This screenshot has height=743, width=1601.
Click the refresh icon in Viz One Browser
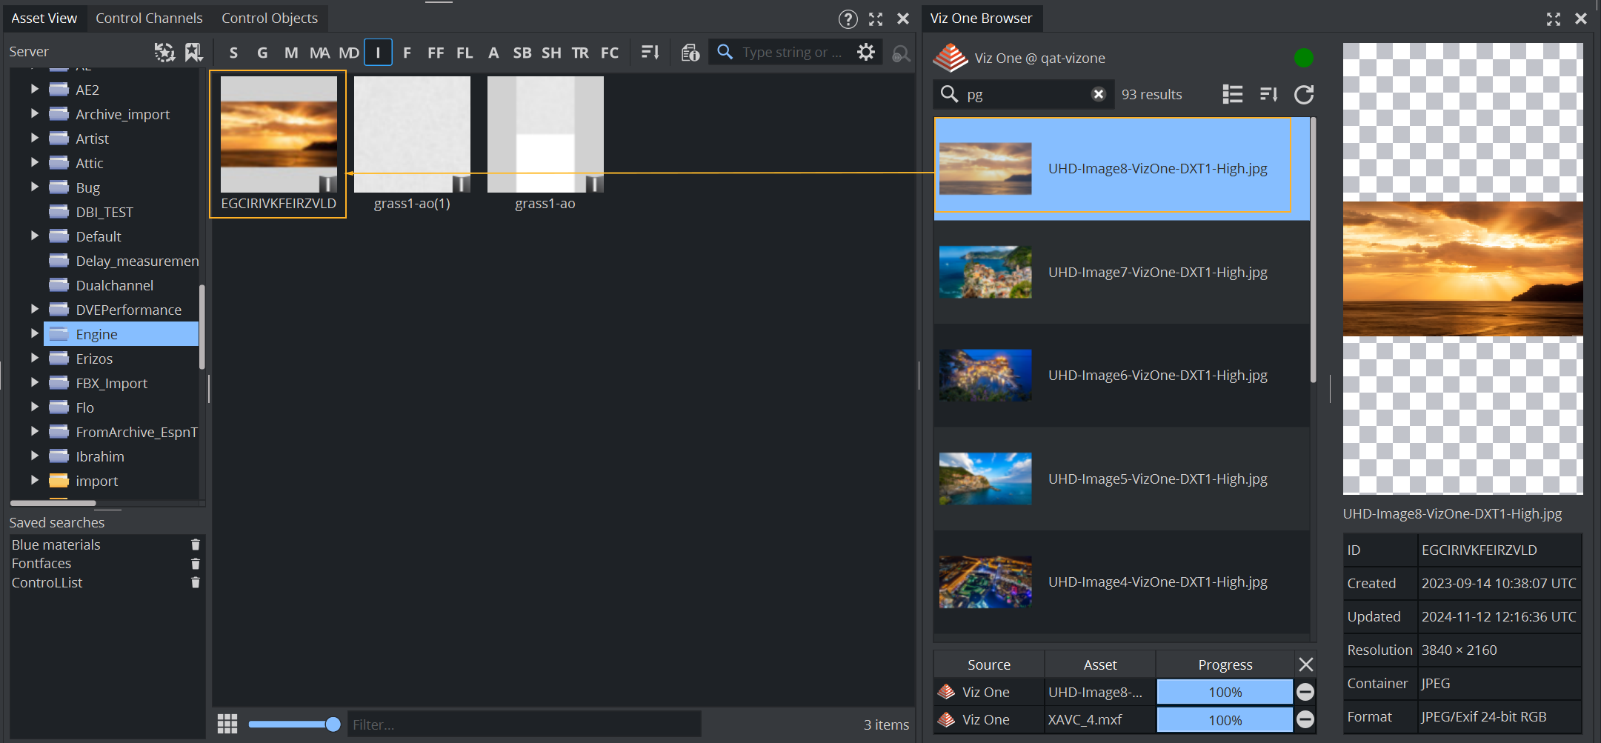(x=1304, y=95)
